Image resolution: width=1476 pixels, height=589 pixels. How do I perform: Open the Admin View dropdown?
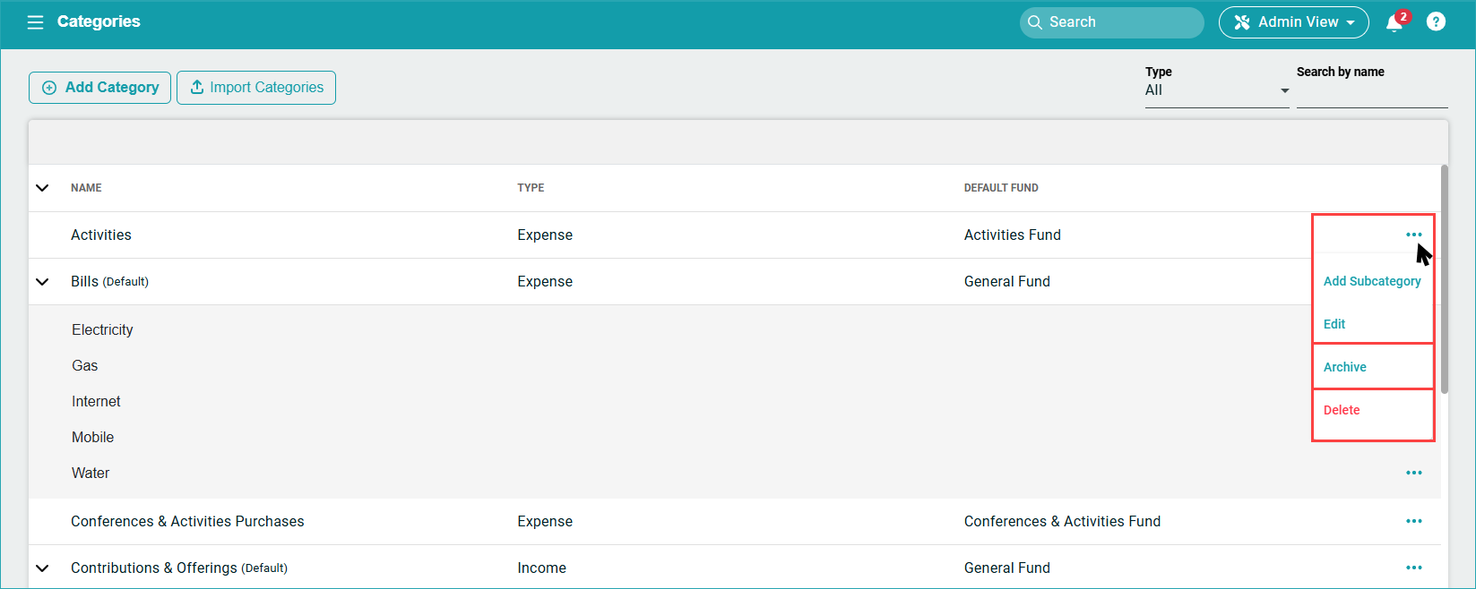tap(1293, 22)
